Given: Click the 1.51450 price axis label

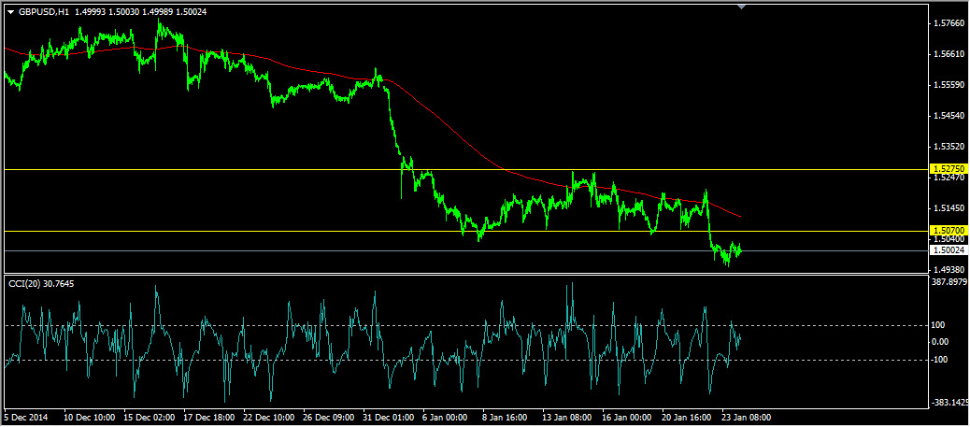Looking at the screenshot, I should (x=950, y=208).
